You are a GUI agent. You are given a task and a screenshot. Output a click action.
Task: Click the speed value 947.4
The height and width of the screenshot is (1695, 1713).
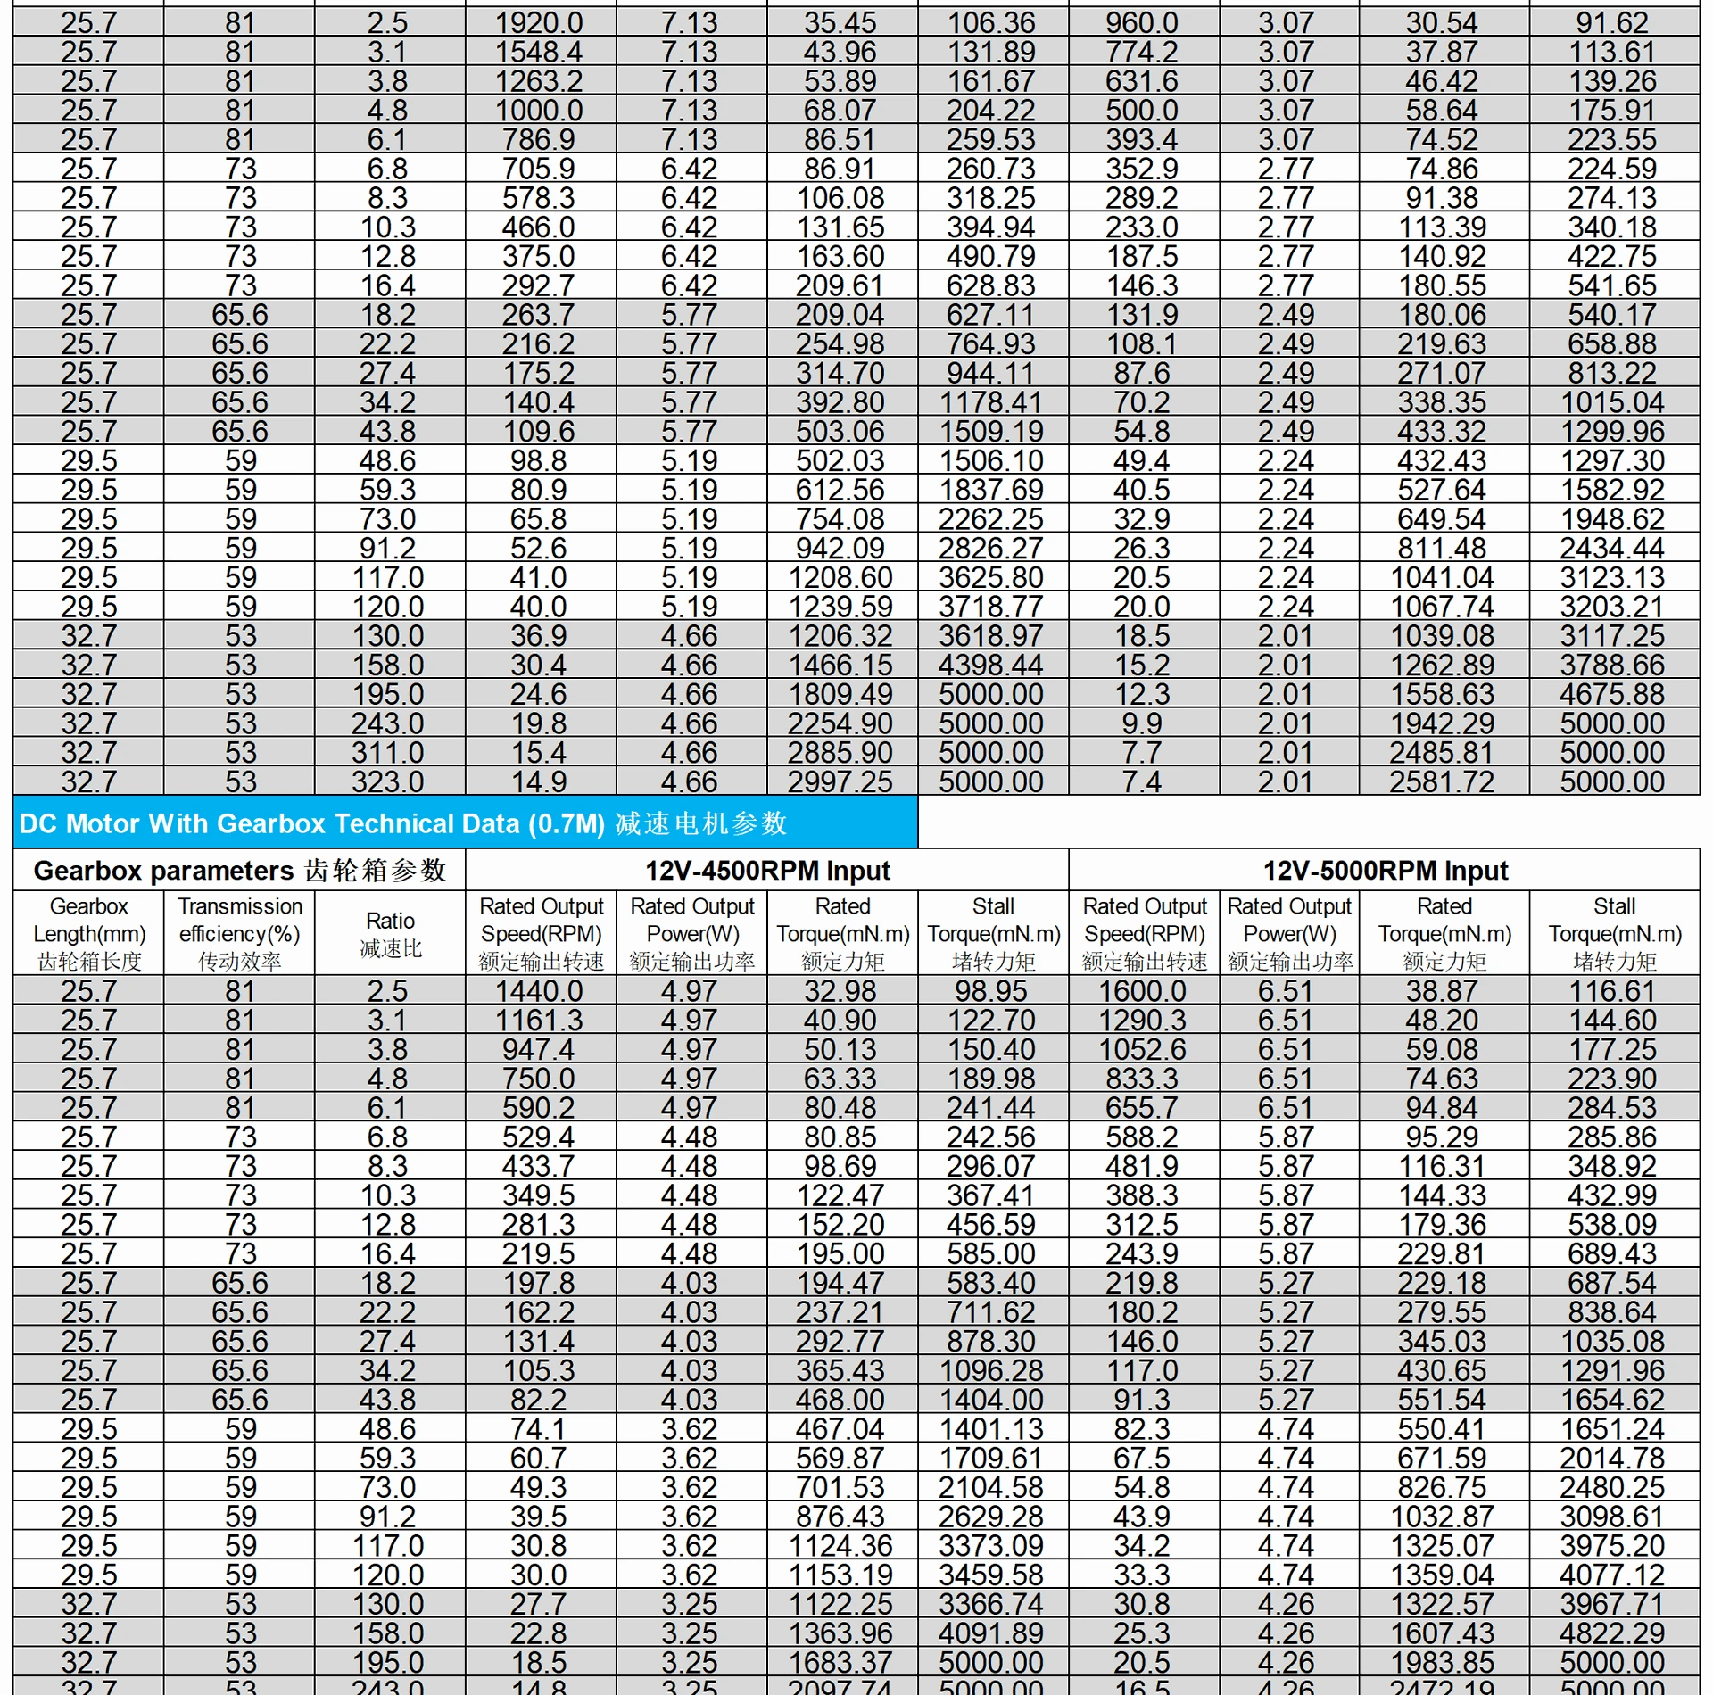pyautogui.click(x=539, y=1049)
